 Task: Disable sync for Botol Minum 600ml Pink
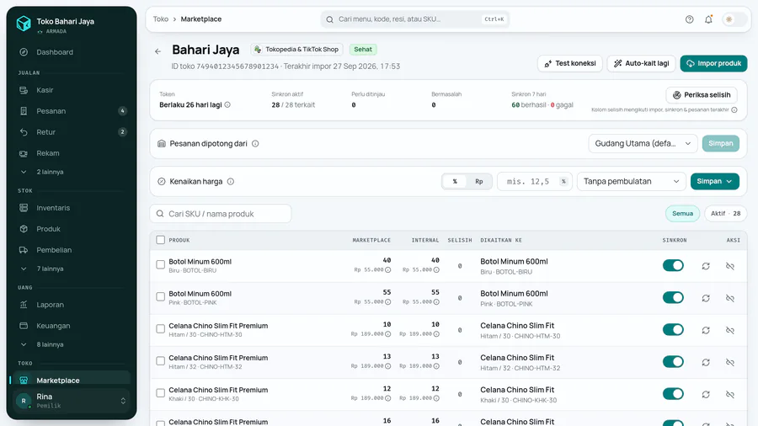tap(673, 297)
